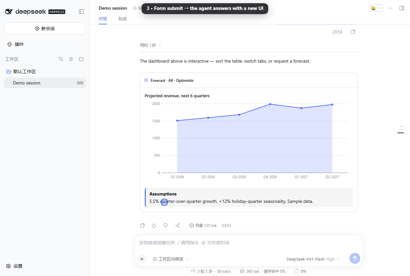Give the response a thumbs up

click(x=154, y=226)
